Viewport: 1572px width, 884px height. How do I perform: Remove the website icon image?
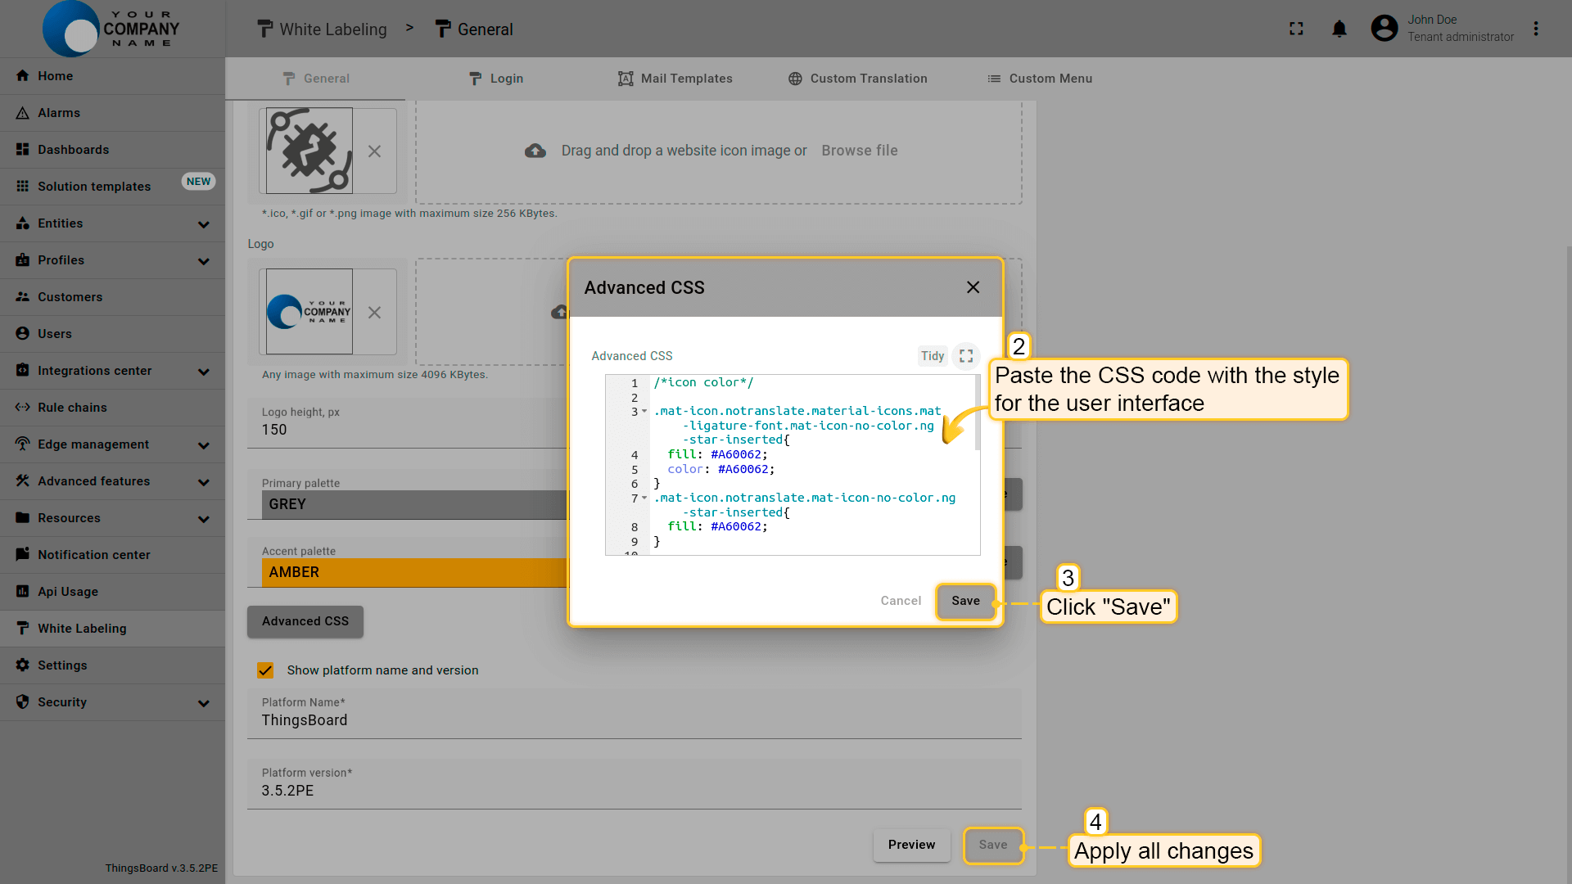(374, 151)
